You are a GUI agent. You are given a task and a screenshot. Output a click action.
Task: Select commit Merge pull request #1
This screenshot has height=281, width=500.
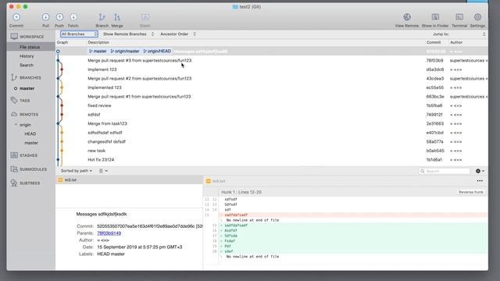[x=272, y=97]
